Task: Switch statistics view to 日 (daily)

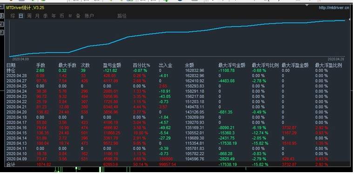Action: point(21,16)
